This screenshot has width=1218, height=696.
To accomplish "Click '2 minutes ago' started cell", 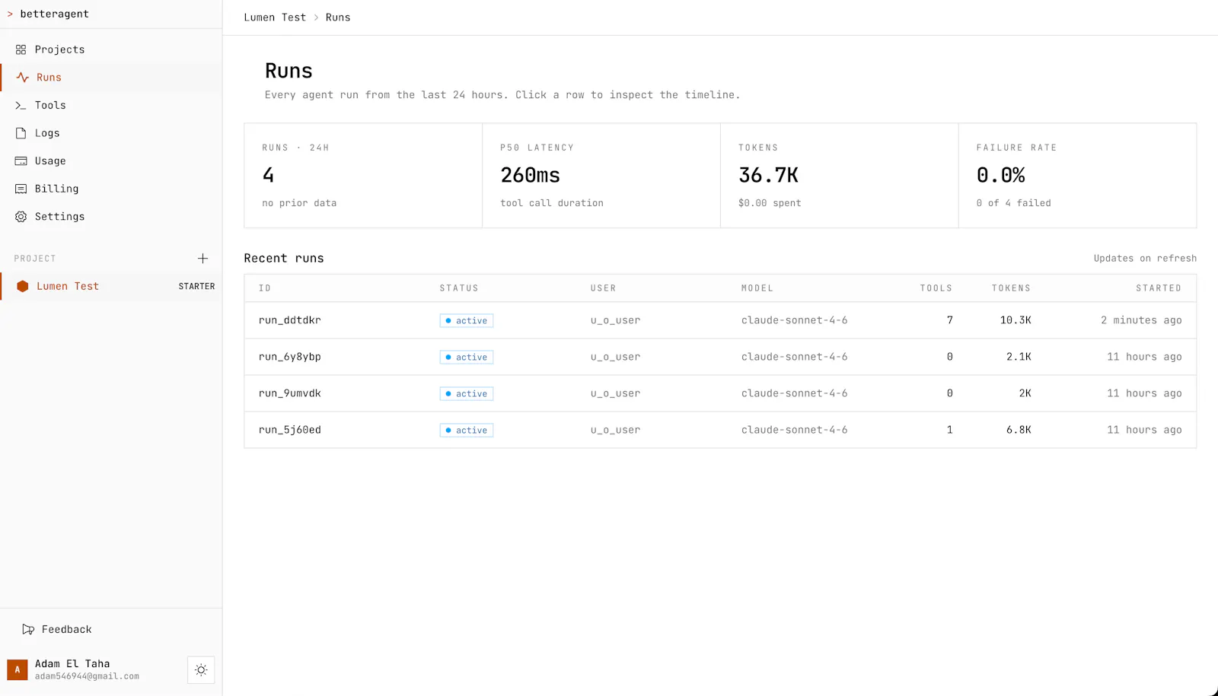I will [x=1141, y=320].
